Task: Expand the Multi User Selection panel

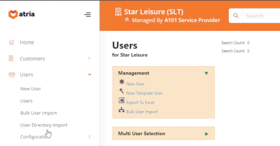Action: click(206, 134)
